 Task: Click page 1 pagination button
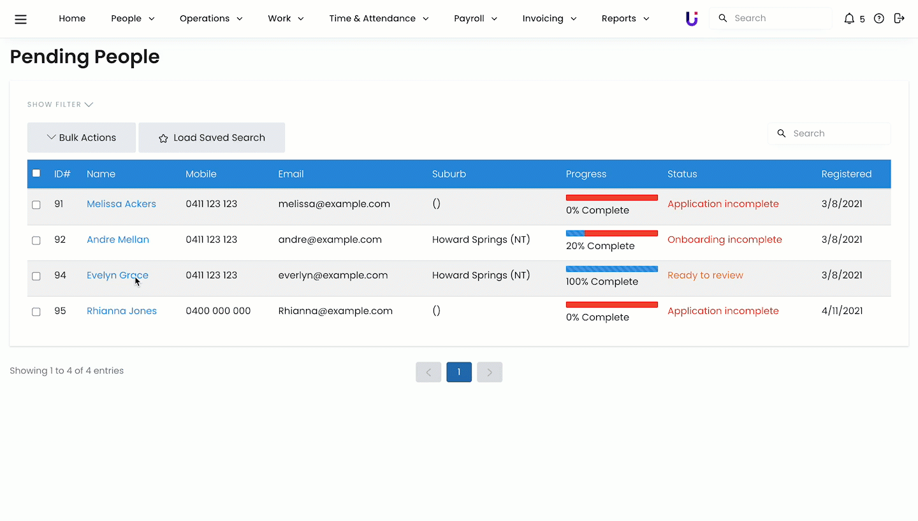tap(459, 372)
